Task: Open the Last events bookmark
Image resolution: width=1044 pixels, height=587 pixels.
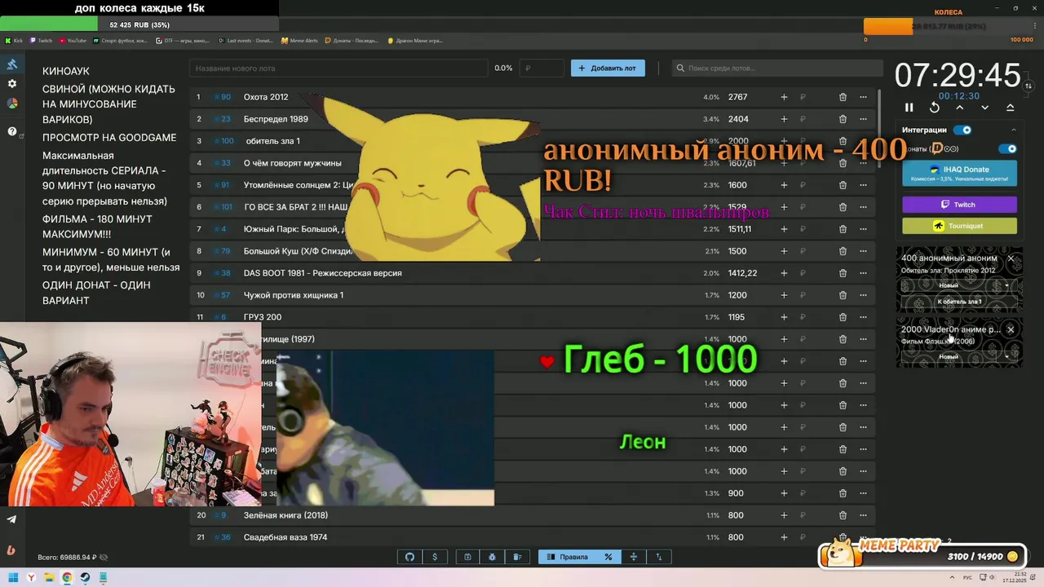Action: tap(246, 40)
